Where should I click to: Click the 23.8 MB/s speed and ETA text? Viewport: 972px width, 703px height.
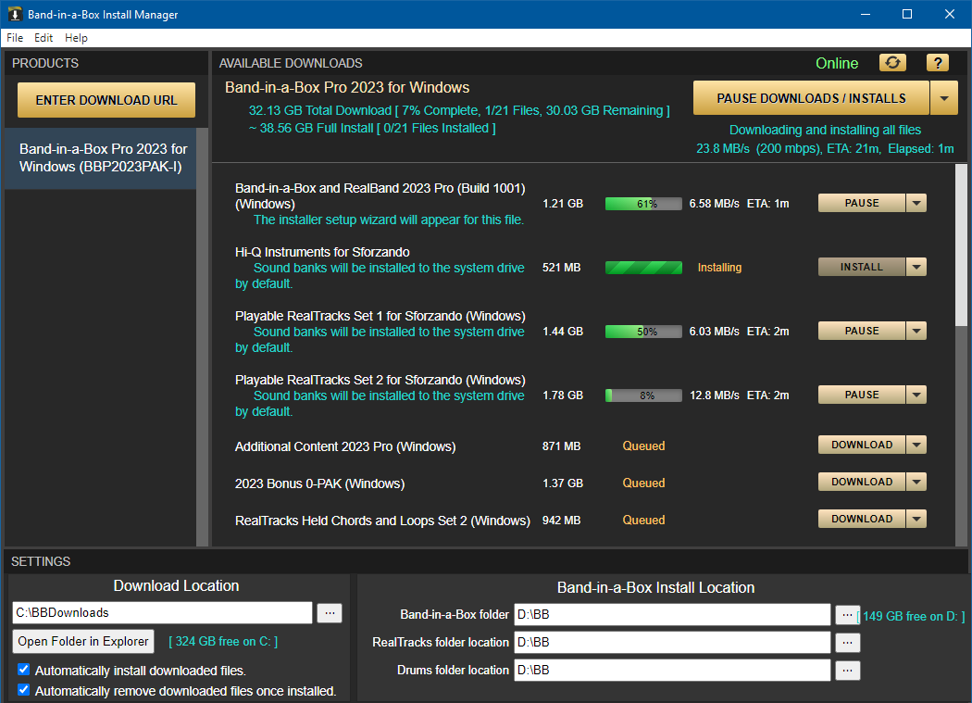[825, 149]
